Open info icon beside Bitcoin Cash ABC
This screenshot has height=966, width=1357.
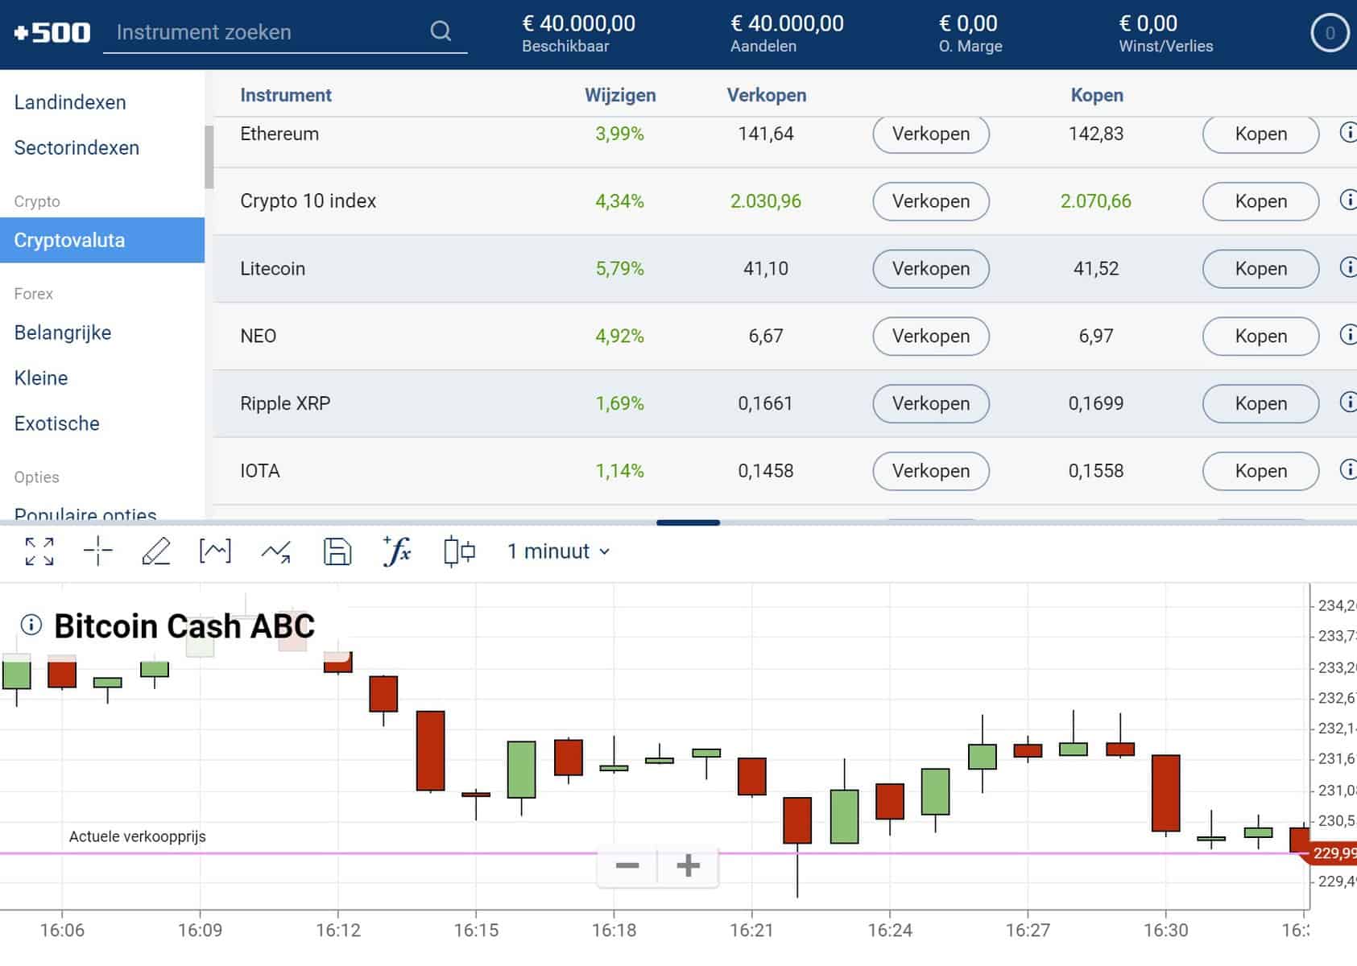point(31,625)
